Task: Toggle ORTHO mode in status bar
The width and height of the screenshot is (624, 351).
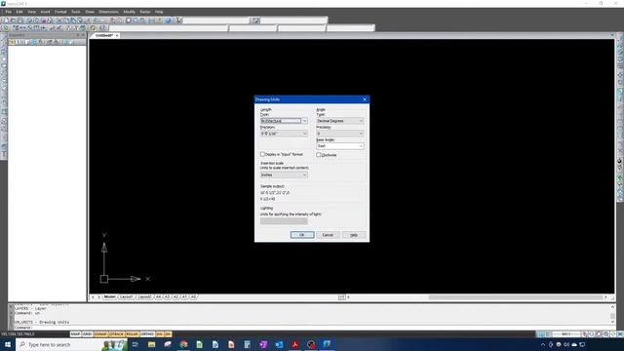Action: [147, 334]
